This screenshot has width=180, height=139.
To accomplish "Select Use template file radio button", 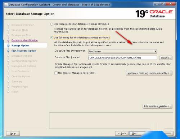I will [x=51, y=24].
